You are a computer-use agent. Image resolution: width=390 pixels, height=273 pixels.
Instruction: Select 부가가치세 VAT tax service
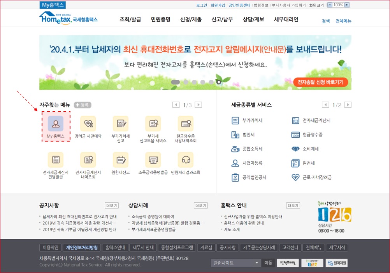pyautogui.click(x=247, y=121)
